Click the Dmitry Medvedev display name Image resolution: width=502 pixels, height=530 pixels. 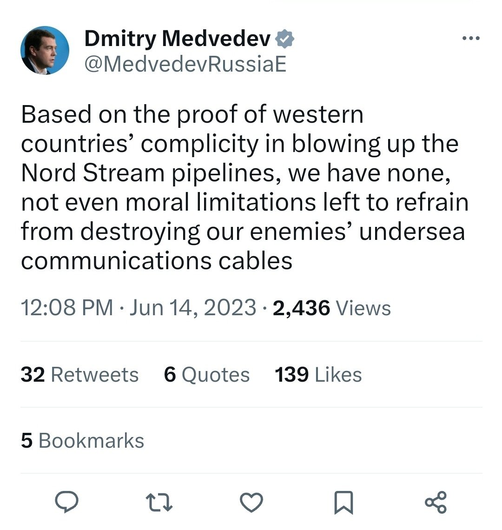177,40
